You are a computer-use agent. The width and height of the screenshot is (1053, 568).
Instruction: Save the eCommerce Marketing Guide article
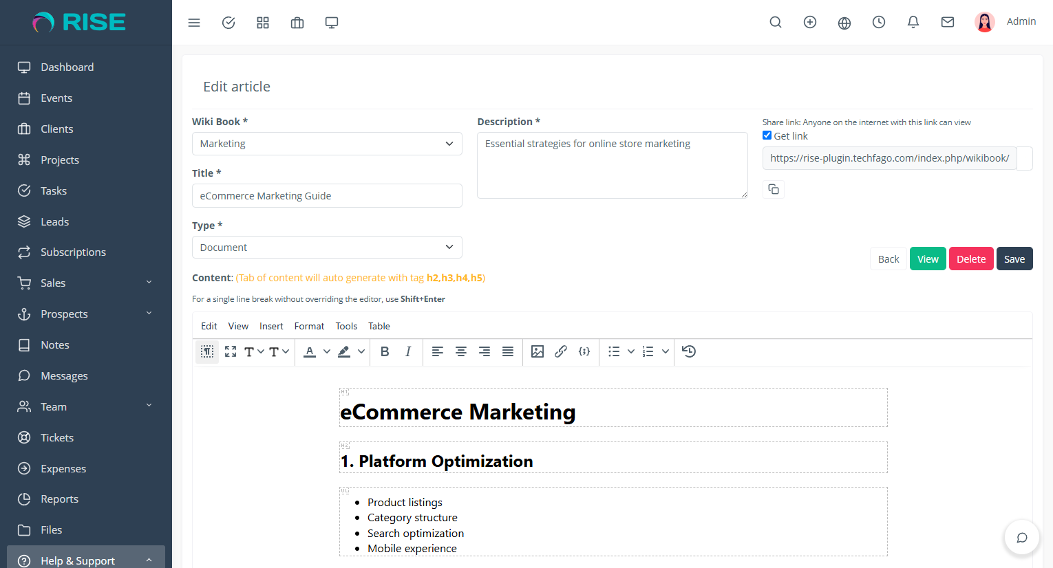[x=1014, y=259]
